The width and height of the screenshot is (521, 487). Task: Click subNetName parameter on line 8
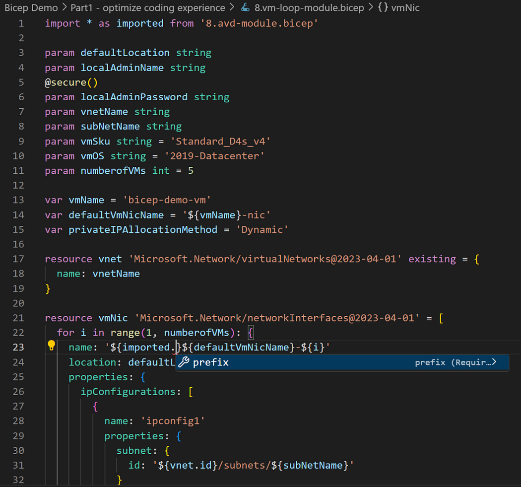point(110,126)
